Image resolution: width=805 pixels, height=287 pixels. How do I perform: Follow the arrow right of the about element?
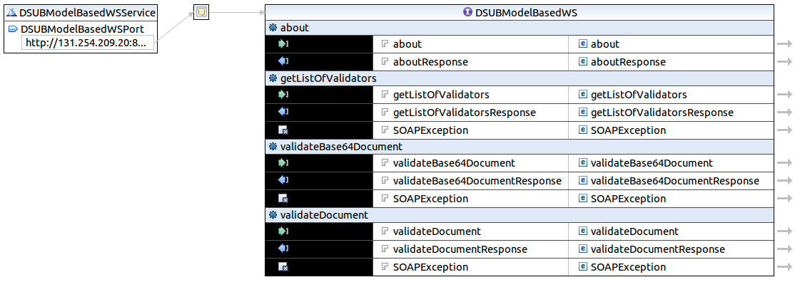(x=784, y=44)
